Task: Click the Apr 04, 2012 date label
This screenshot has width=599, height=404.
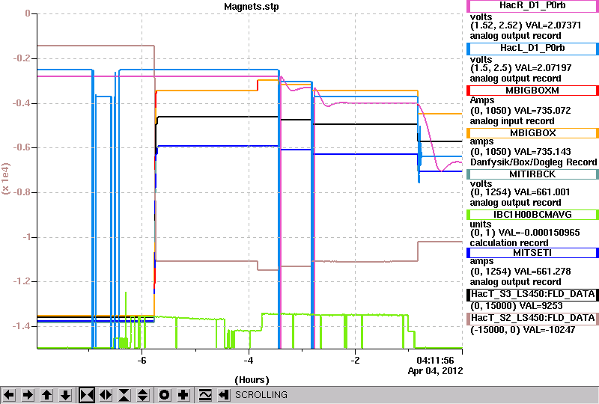Action: point(436,371)
